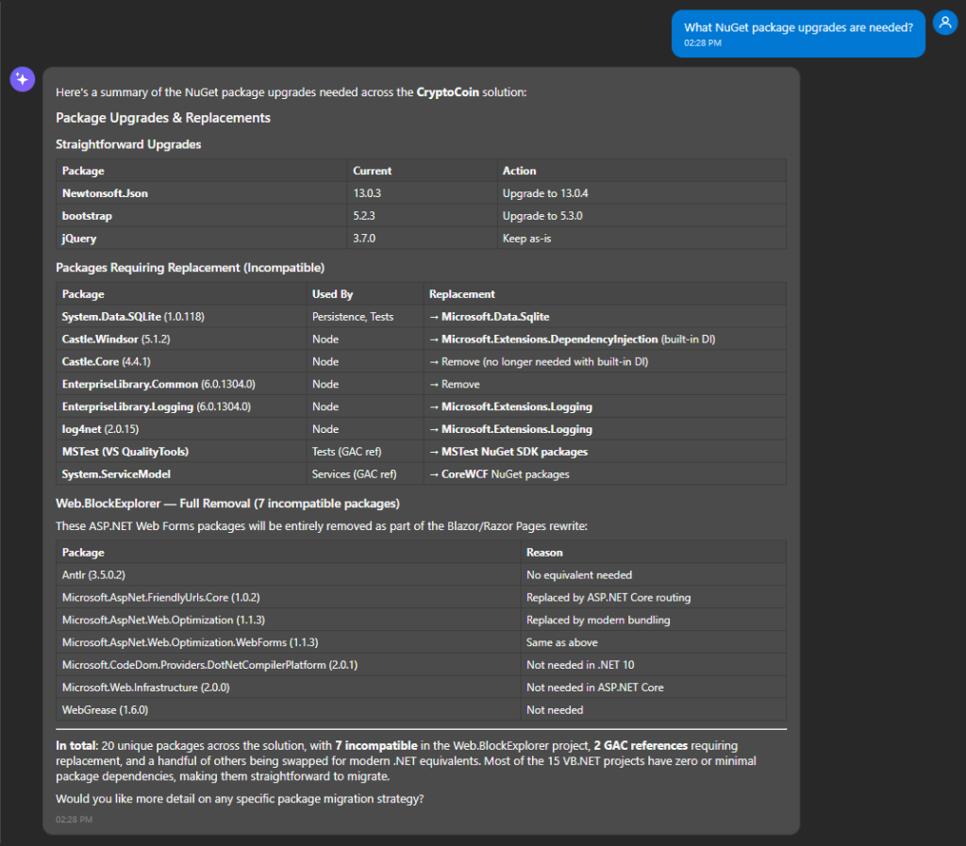Viewport: 966px width, 846px height.
Task: Click the EnterpriseLibrary.Logging (6.0.1304.0) cell
Action: pos(181,406)
